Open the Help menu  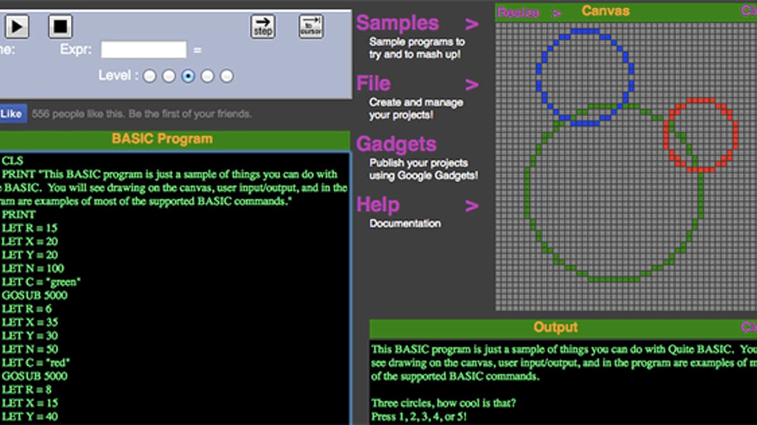378,205
